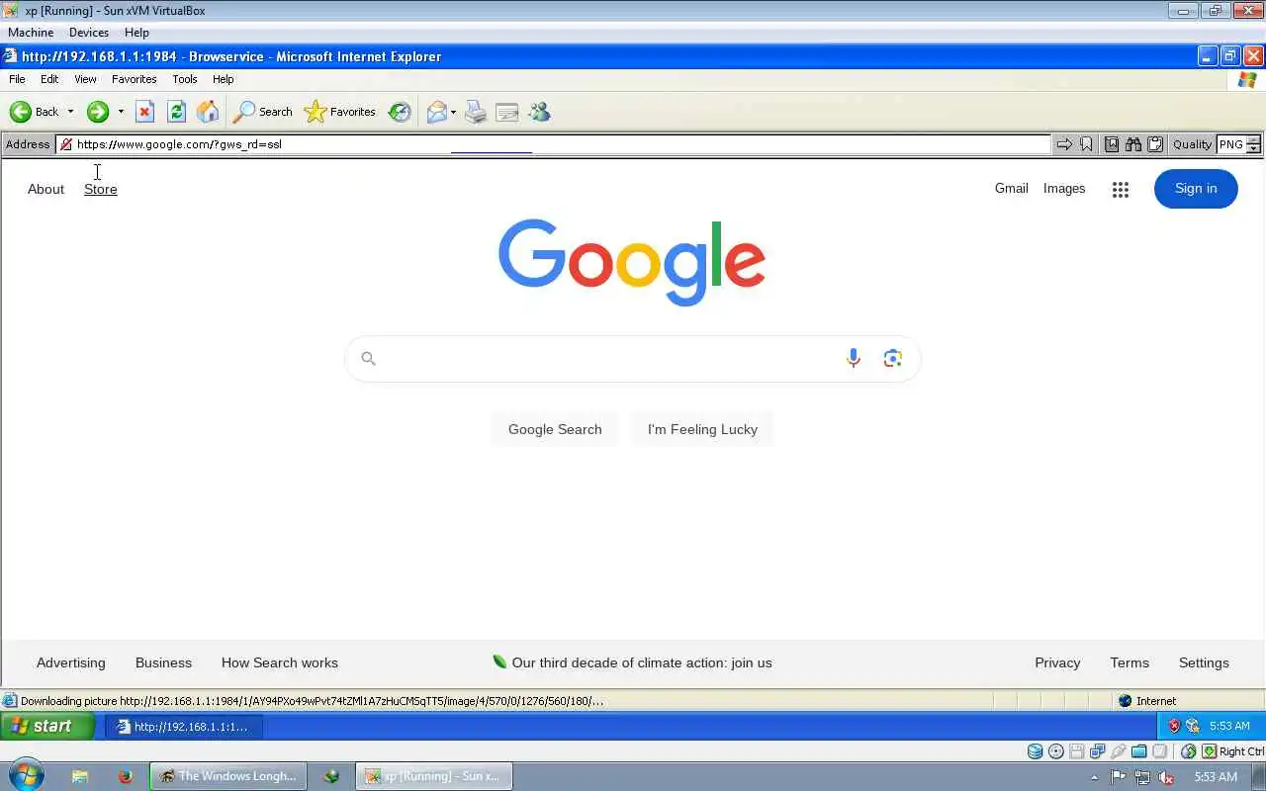1266x791 pixels.
Task: Click the Mail envelope icon
Action: coord(436,112)
